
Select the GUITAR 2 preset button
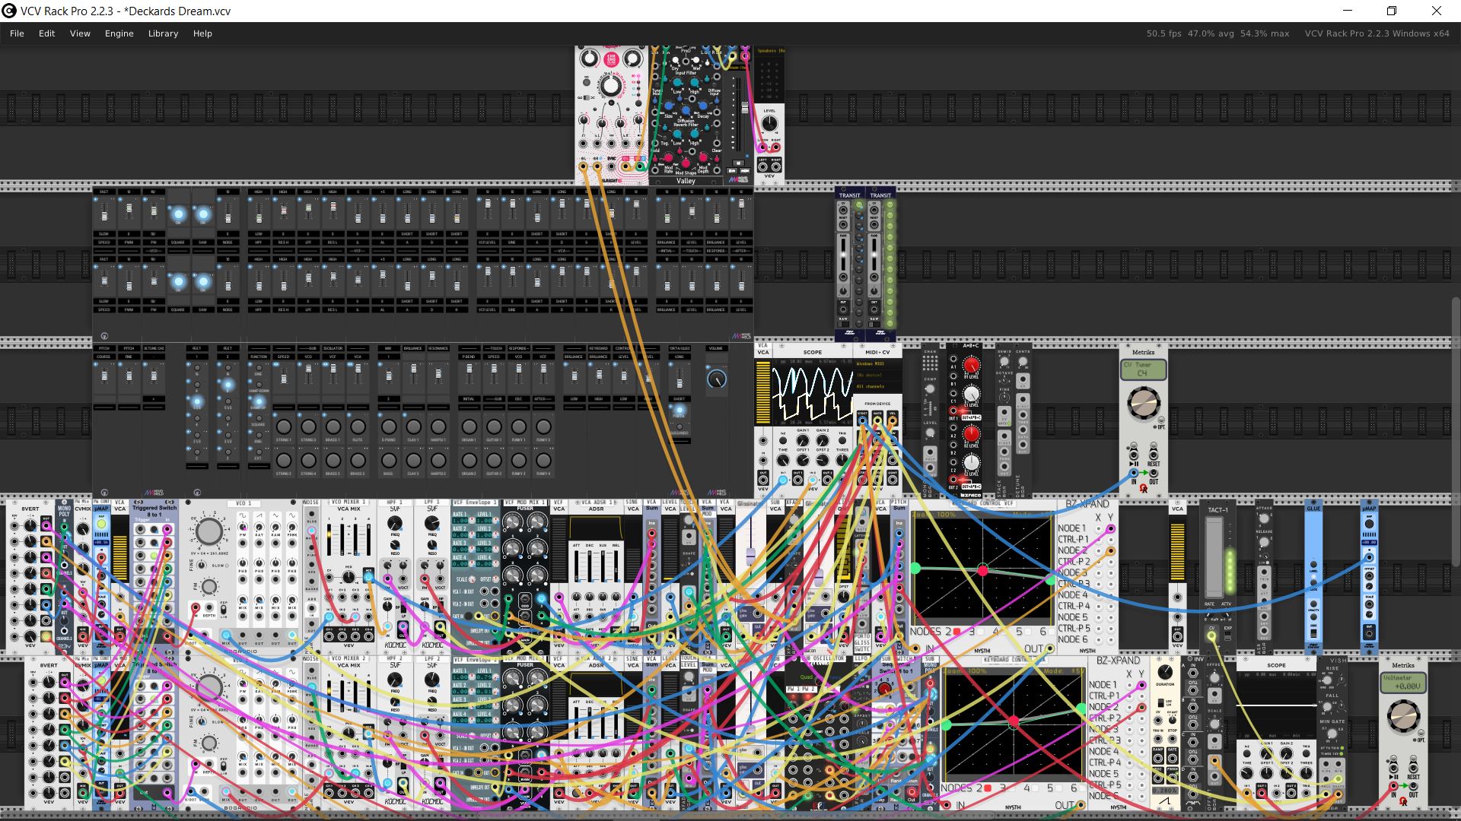(x=494, y=460)
